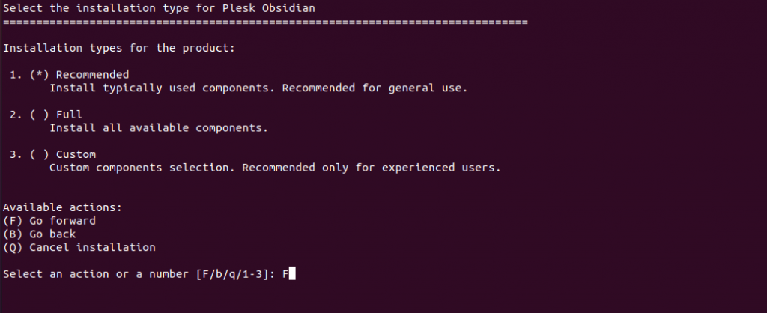Click the "Install all available components." description
767x313 pixels.
tap(159, 127)
